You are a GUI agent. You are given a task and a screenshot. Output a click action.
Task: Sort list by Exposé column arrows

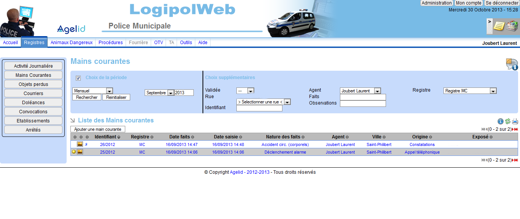(x=491, y=137)
